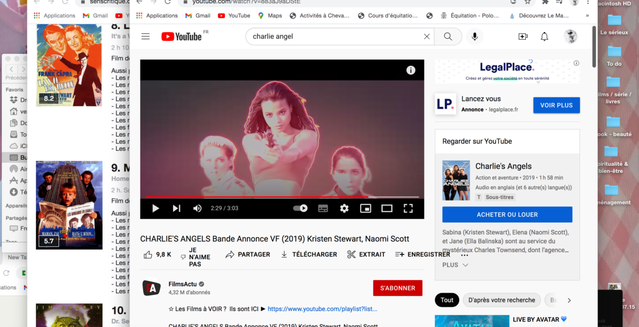The height and width of the screenshot is (327, 639).
Task: Open the Équitation - Polo... bookmark
Action: pos(470,15)
